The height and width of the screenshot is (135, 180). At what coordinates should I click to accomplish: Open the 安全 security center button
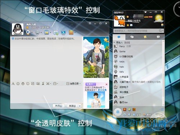(x=137, y=115)
